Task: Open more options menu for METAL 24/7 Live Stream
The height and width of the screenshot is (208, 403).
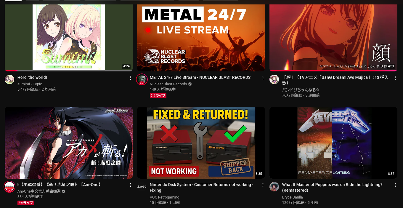Action: click(x=263, y=78)
